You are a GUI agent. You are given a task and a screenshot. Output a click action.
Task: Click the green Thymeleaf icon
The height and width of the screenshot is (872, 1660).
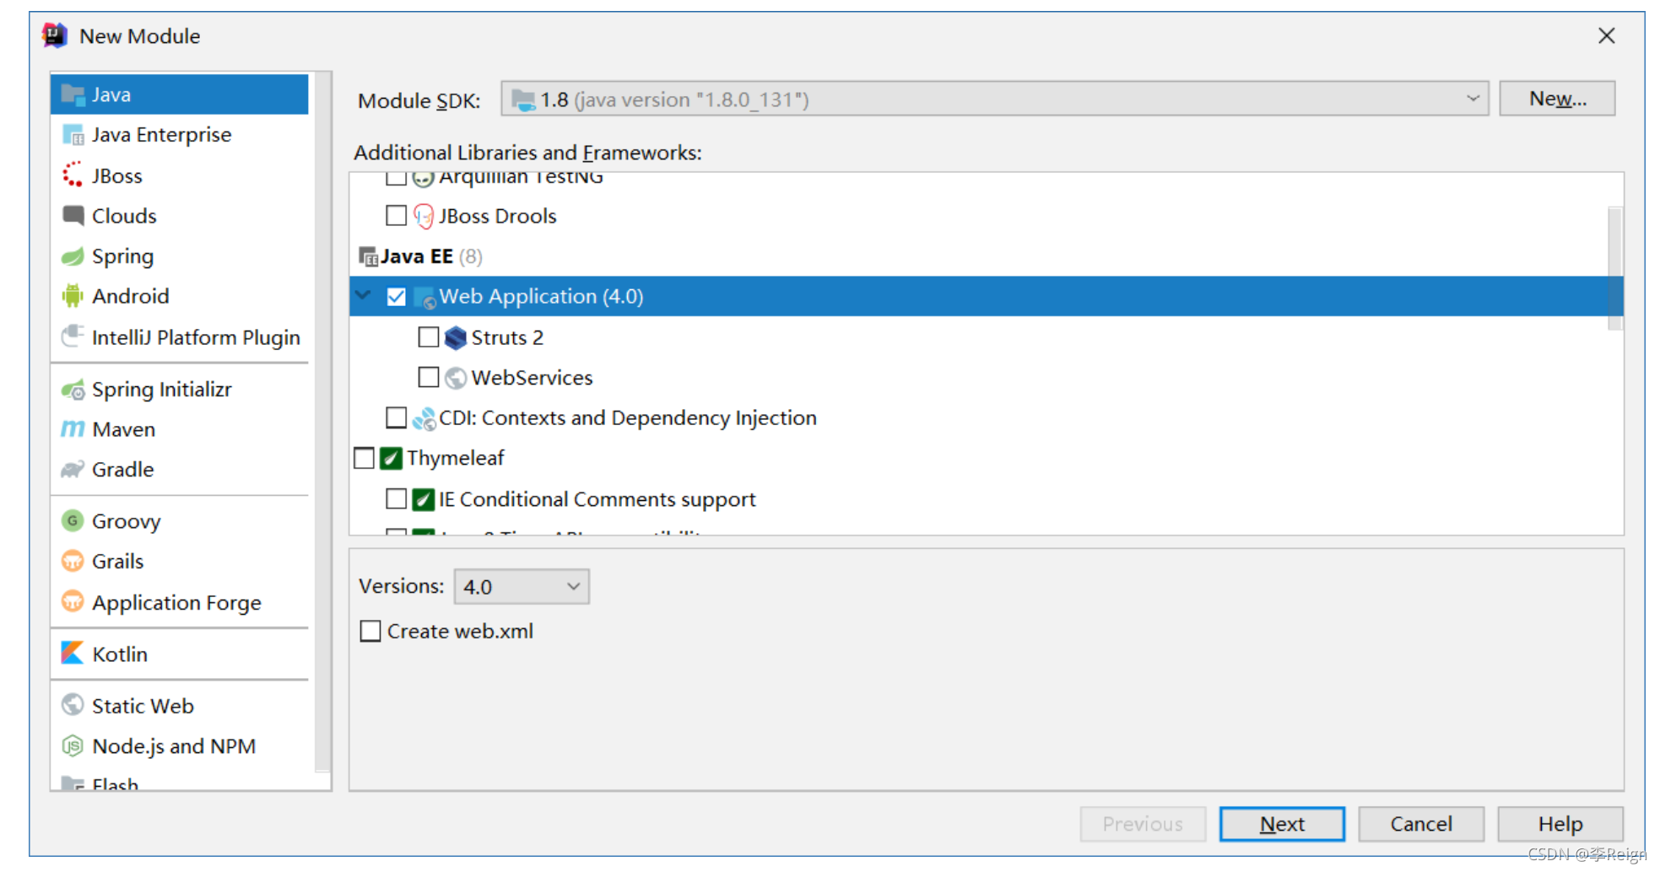[x=391, y=458]
